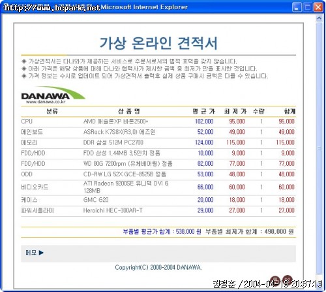Select the 케이스 category cell
The width and height of the screenshot is (326, 292).
pyautogui.click(x=29, y=200)
